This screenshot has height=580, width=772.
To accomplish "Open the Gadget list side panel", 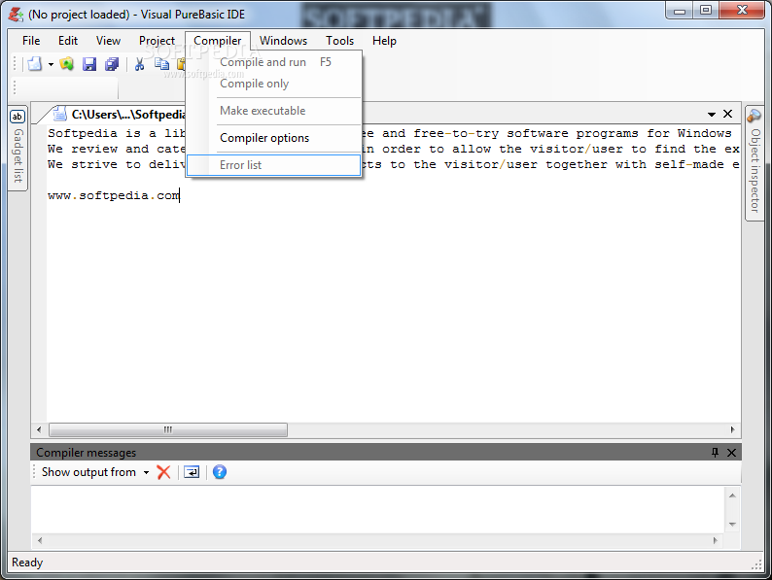I will (x=18, y=149).
